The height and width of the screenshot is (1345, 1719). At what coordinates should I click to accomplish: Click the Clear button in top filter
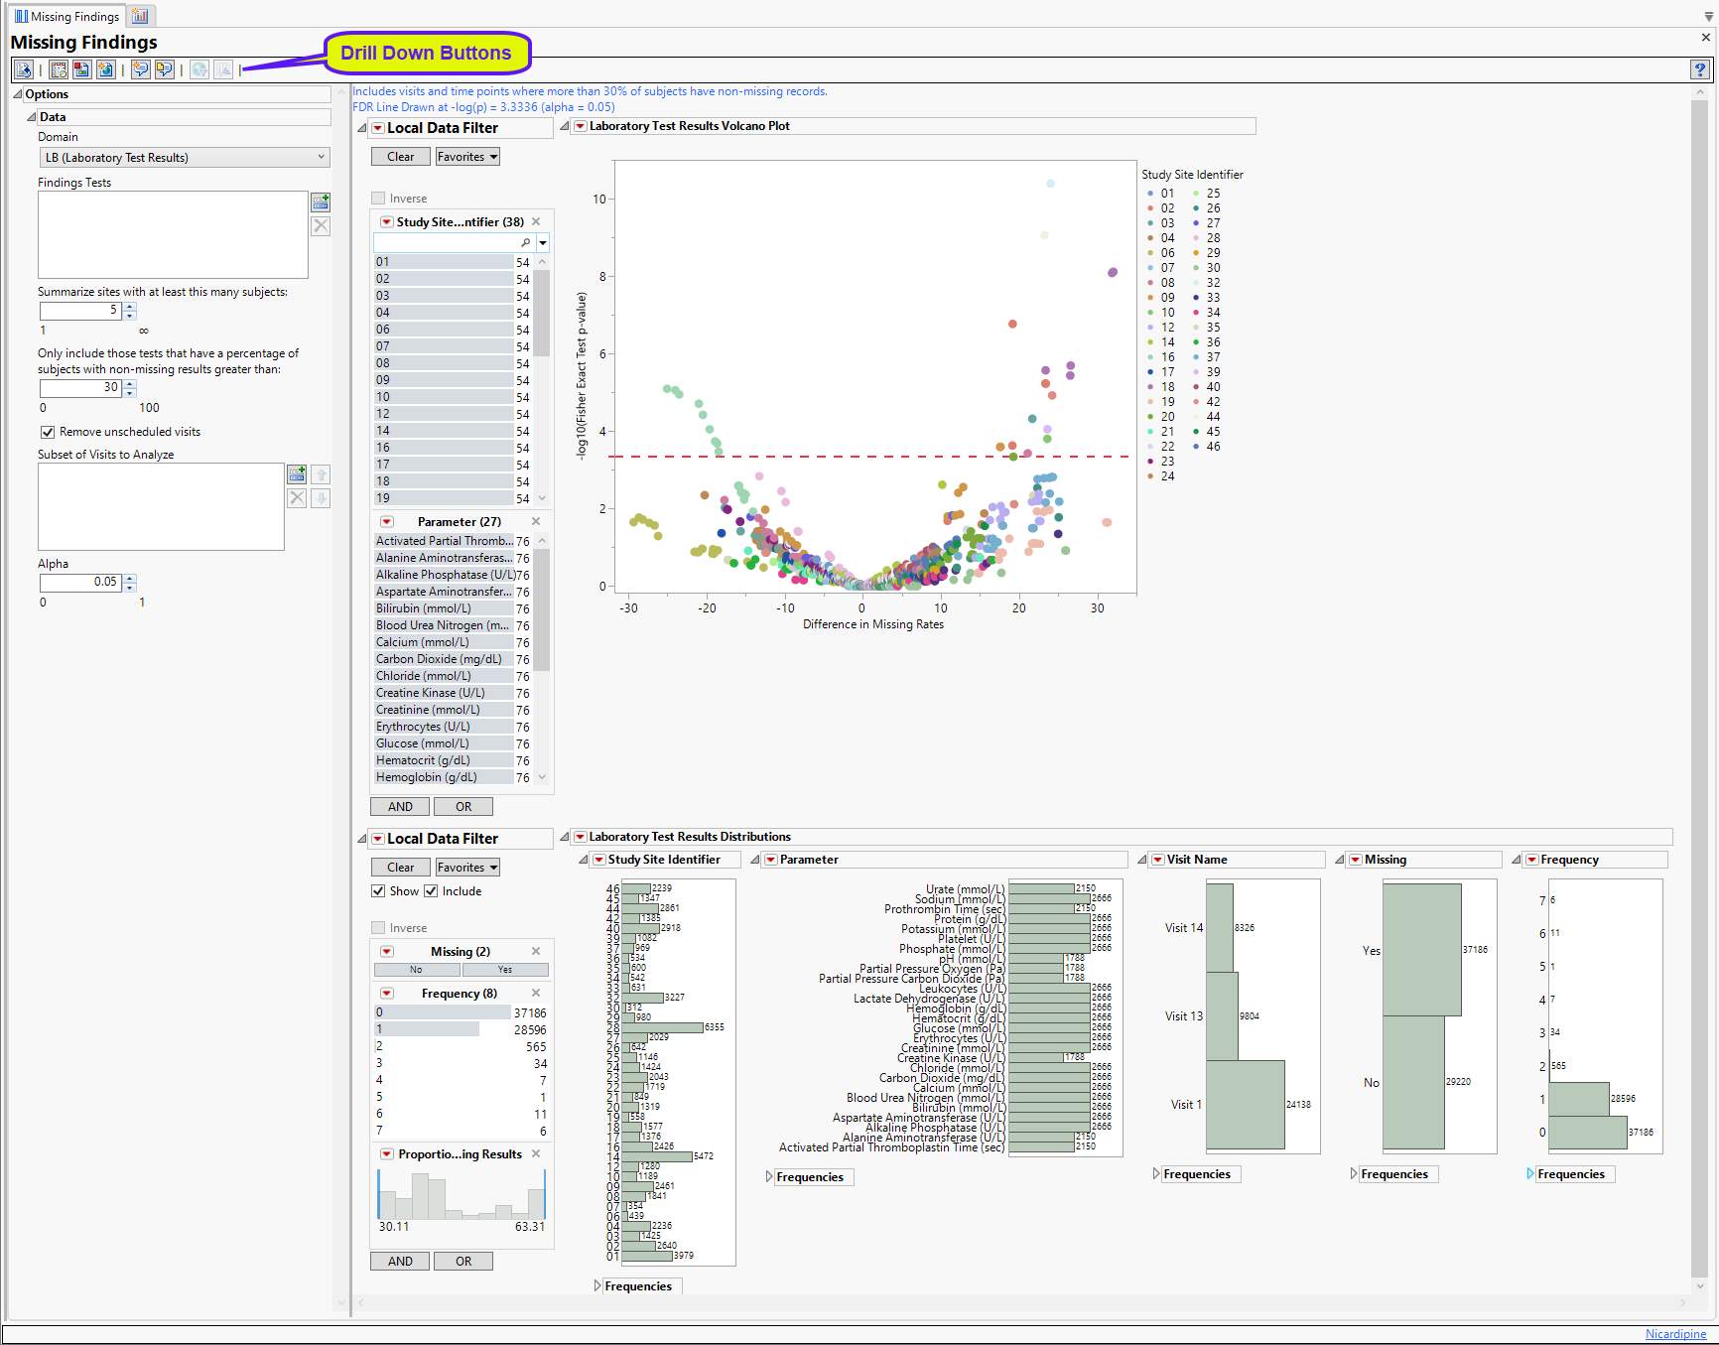401,157
